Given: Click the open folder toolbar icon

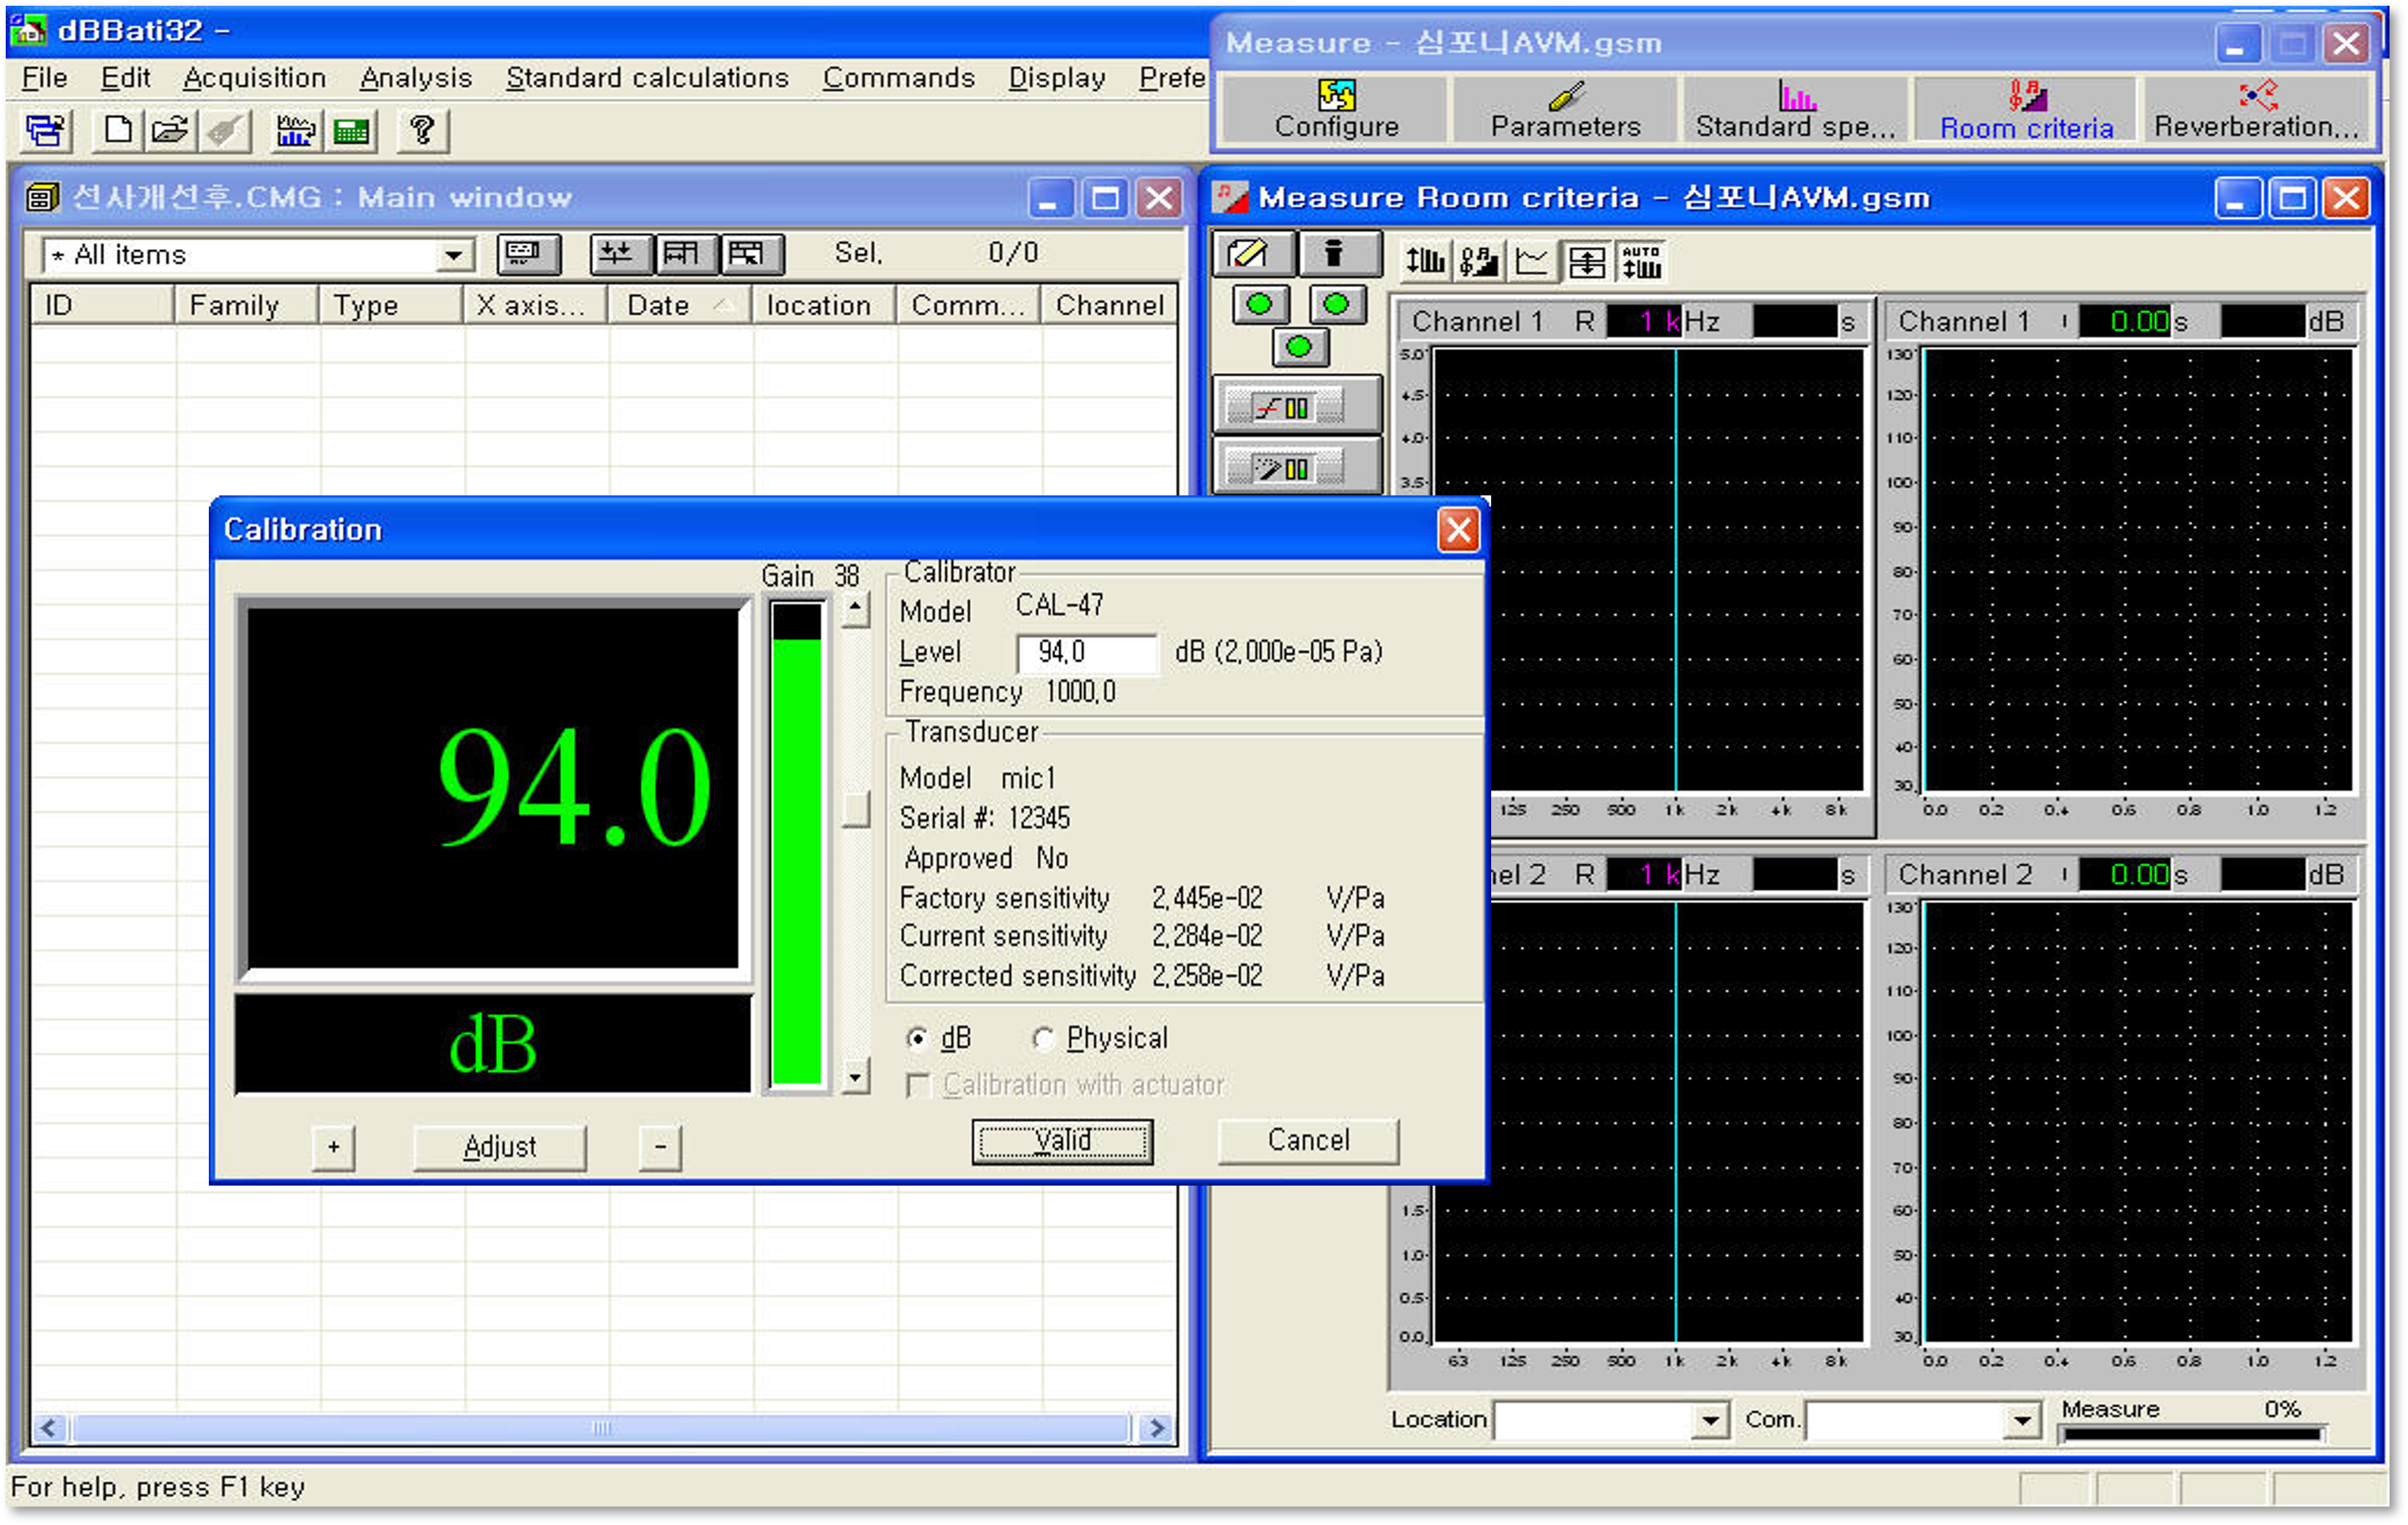Looking at the screenshot, I should pos(170,130).
